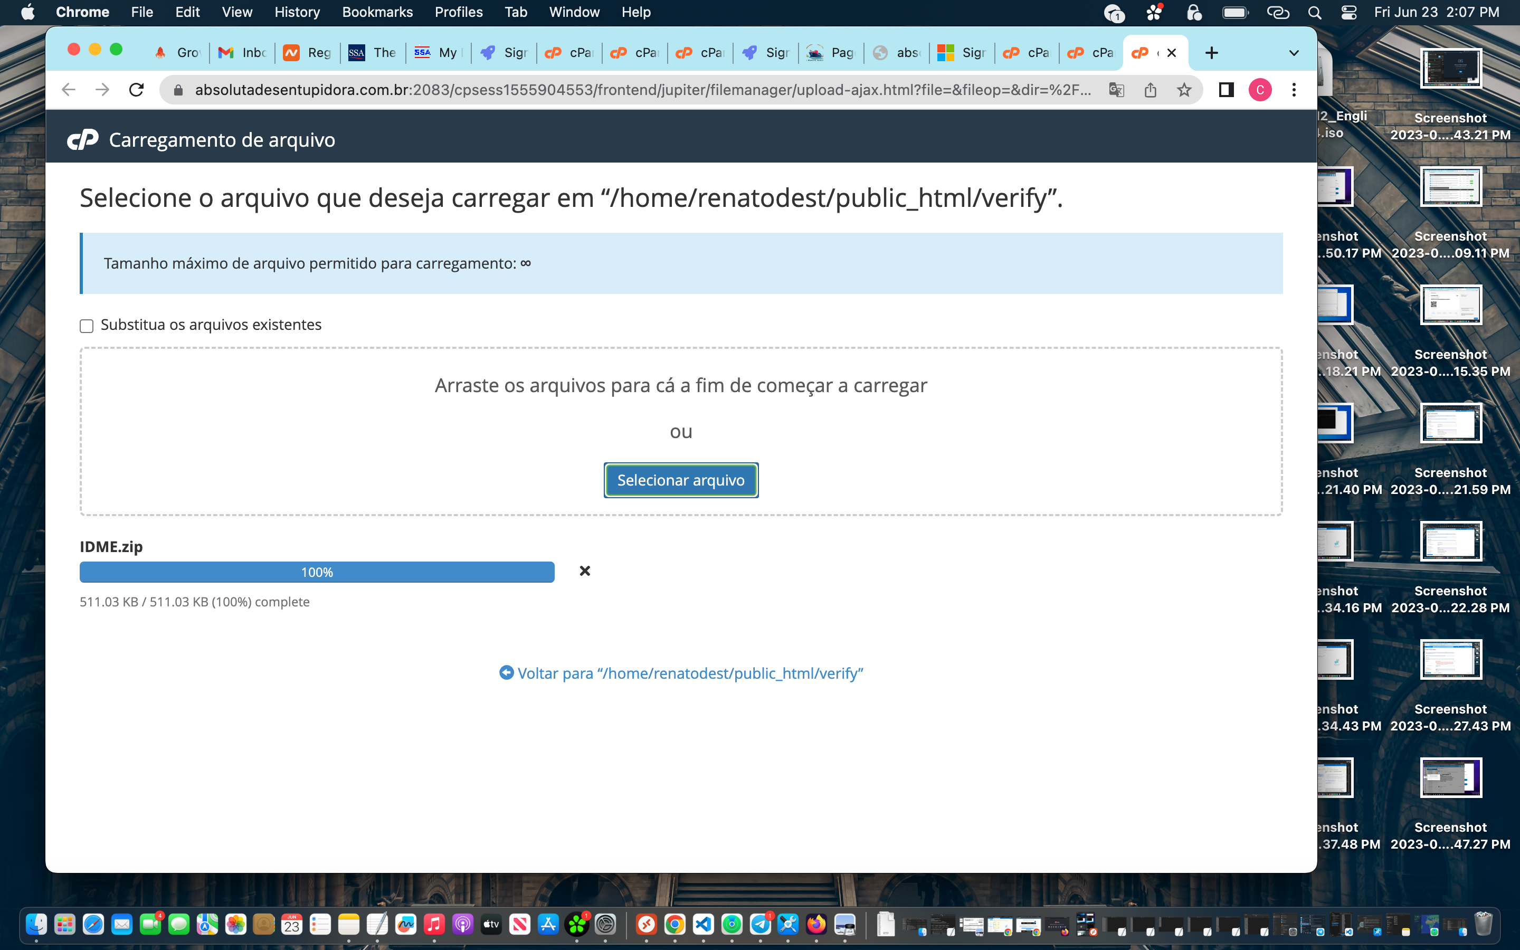Go back to previous page

pyautogui.click(x=69, y=90)
